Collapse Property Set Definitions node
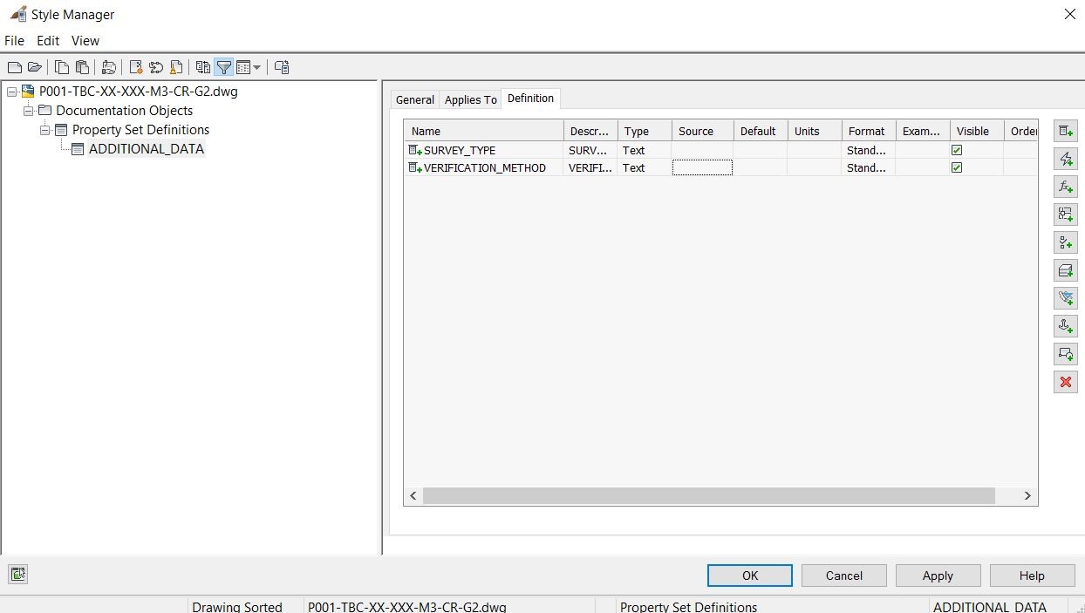Viewport: 1085px width, 613px height. [x=45, y=130]
